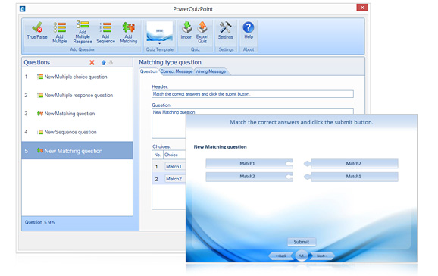Open the Settings tools icon
Image resolution: width=438 pixels, height=276 pixels.
pos(225,30)
